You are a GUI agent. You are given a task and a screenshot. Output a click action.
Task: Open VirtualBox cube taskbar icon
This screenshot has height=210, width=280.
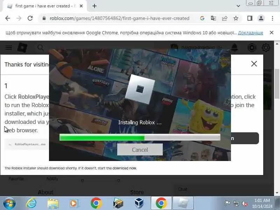click(139, 203)
